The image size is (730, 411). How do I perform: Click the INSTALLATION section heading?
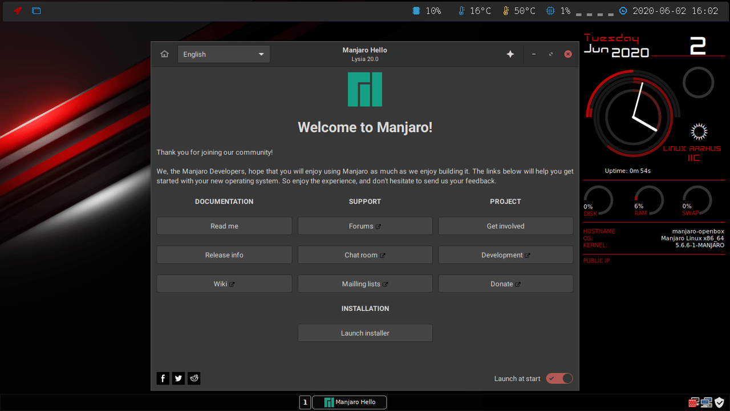[x=365, y=308]
